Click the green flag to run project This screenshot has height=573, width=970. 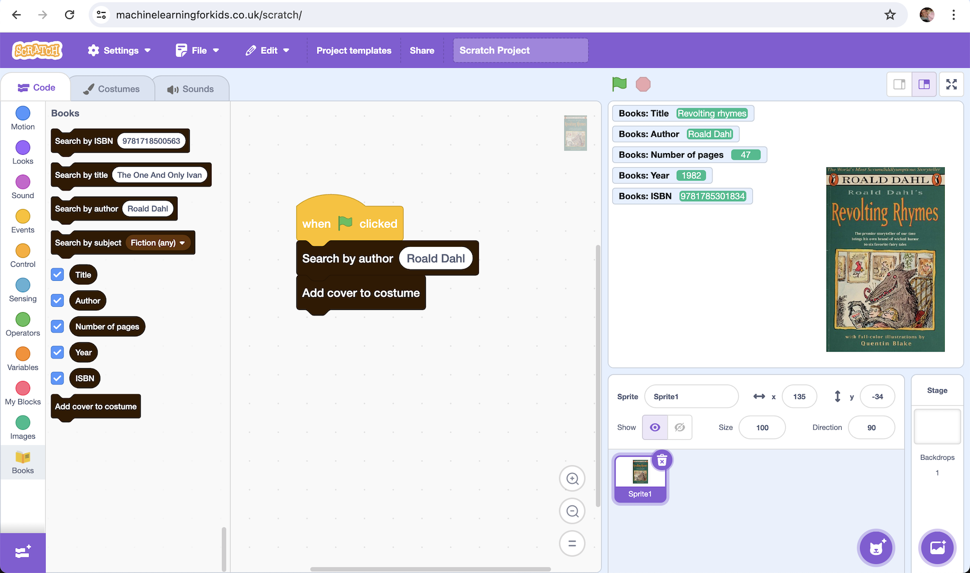tap(619, 84)
